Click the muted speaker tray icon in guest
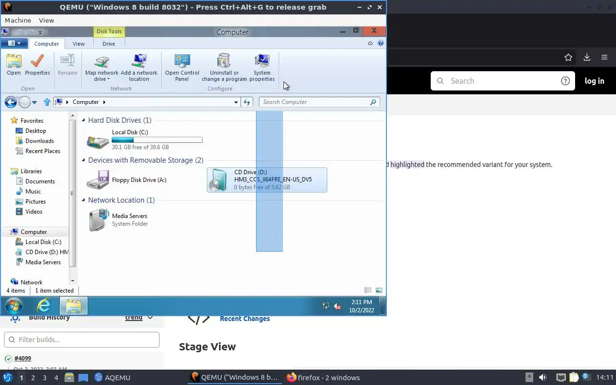 pos(337,306)
